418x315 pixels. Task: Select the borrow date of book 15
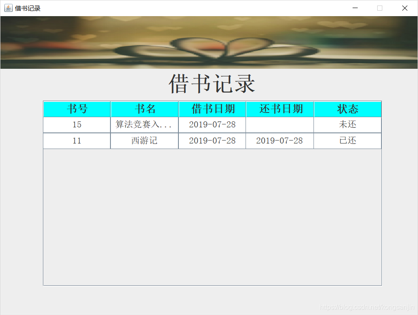tap(212, 125)
